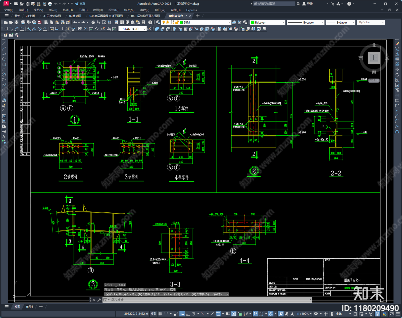402x318 pixels.
Task: Toggle transparency display in the status bar
Action: (x=234, y=314)
